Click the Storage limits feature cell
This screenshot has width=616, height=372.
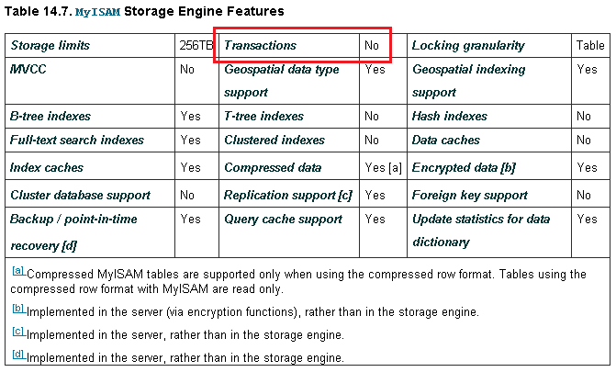click(x=90, y=46)
